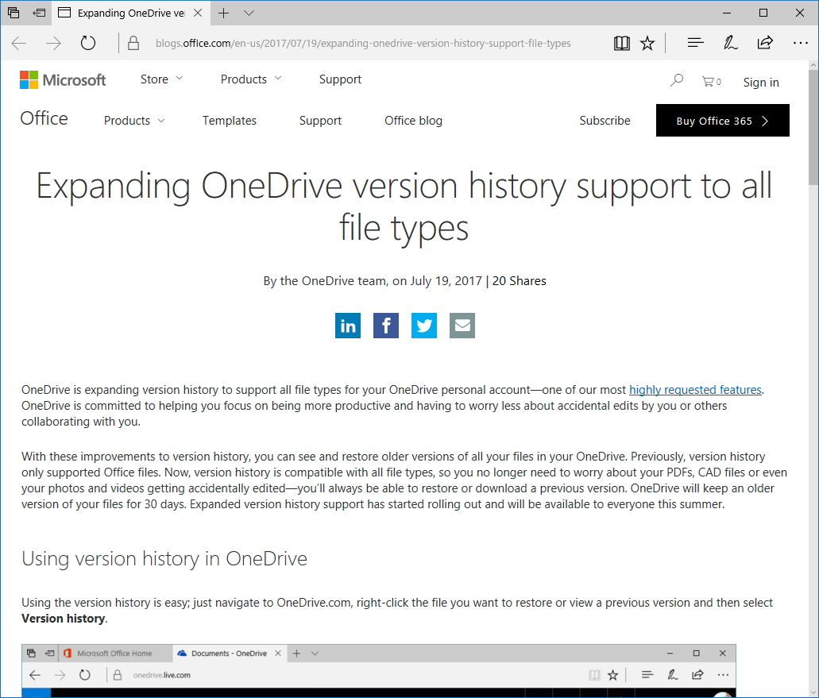The width and height of the screenshot is (819, 698).
Task: Share article on Facebook
Action: click(x=386, y=326)
